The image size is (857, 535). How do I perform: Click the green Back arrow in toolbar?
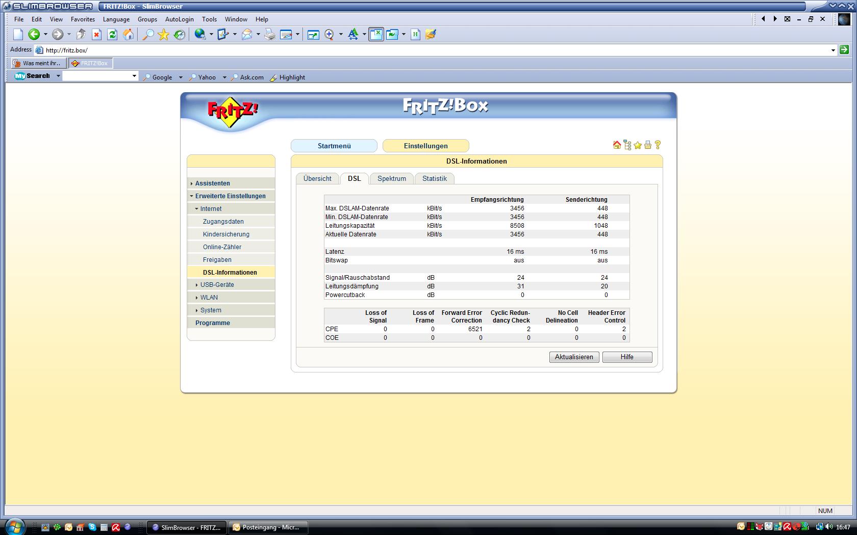point(34,34)
